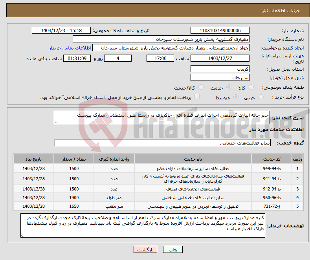The width and height of the screenshot is (310, 260).
Task: Click service code ط-94-942 cell
Action: pos(272,189)
